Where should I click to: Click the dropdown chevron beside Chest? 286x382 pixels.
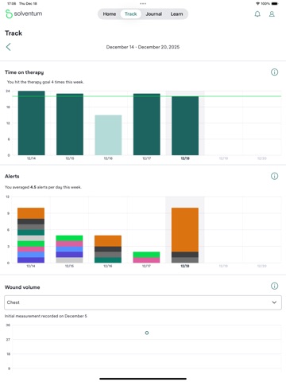click(274, 302)
